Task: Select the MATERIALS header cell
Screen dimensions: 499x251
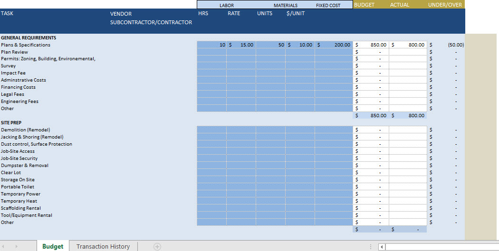Action: 286,5
